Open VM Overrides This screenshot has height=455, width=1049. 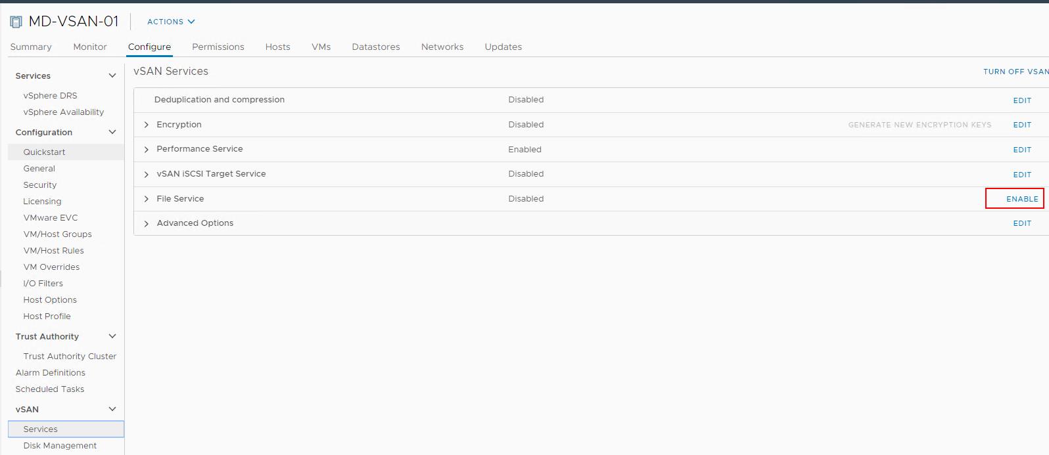pos(51,267)
